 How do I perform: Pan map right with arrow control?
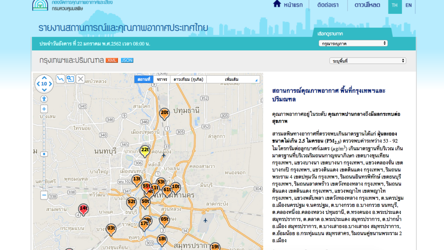51,84
